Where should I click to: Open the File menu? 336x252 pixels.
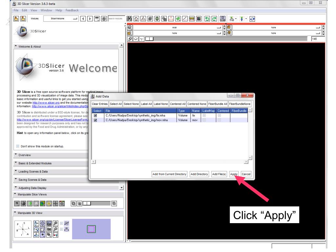point(16,10)
